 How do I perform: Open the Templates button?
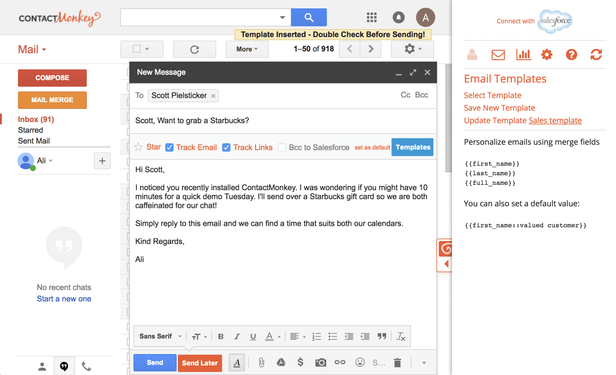coord(412,147)
